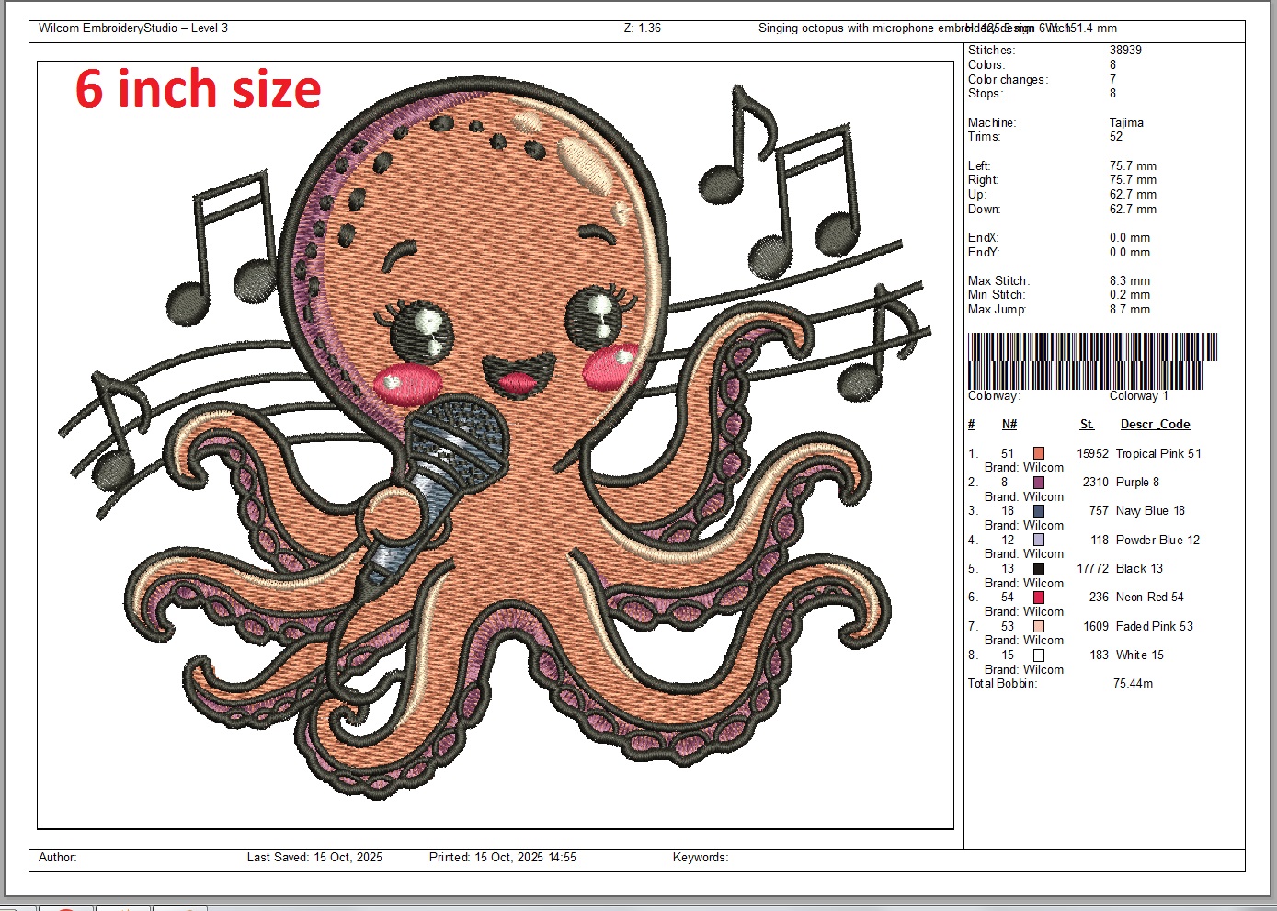Click the Purple 8 thread swatch
The image size is (1277, 911).
coord(1038,483)
